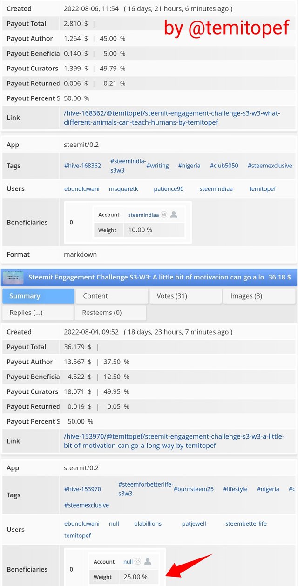Switch to the Content tab
Image resolution: width=298 pixels, height=586 pixels.
click(111, 296)
